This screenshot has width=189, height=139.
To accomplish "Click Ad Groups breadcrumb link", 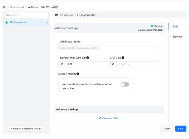I will tap(66, 15).
